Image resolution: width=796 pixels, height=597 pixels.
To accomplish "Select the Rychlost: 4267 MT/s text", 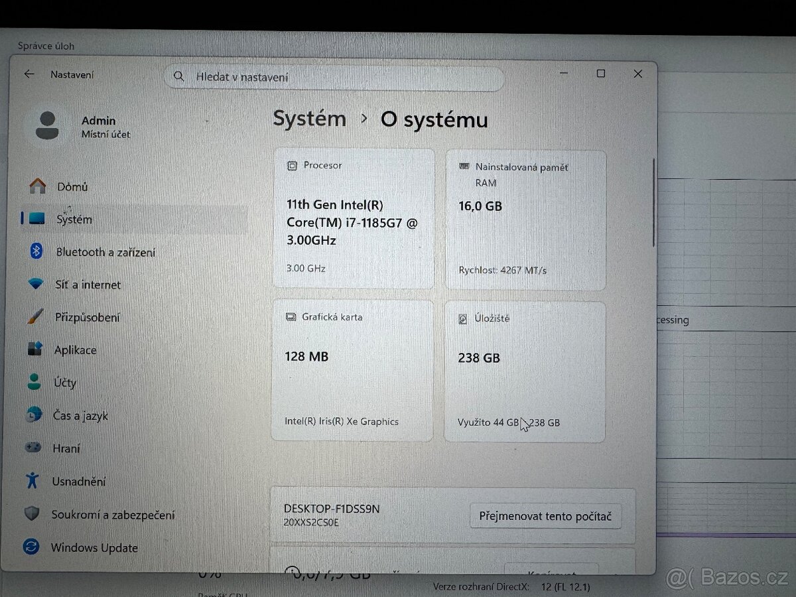I will 502,270.
